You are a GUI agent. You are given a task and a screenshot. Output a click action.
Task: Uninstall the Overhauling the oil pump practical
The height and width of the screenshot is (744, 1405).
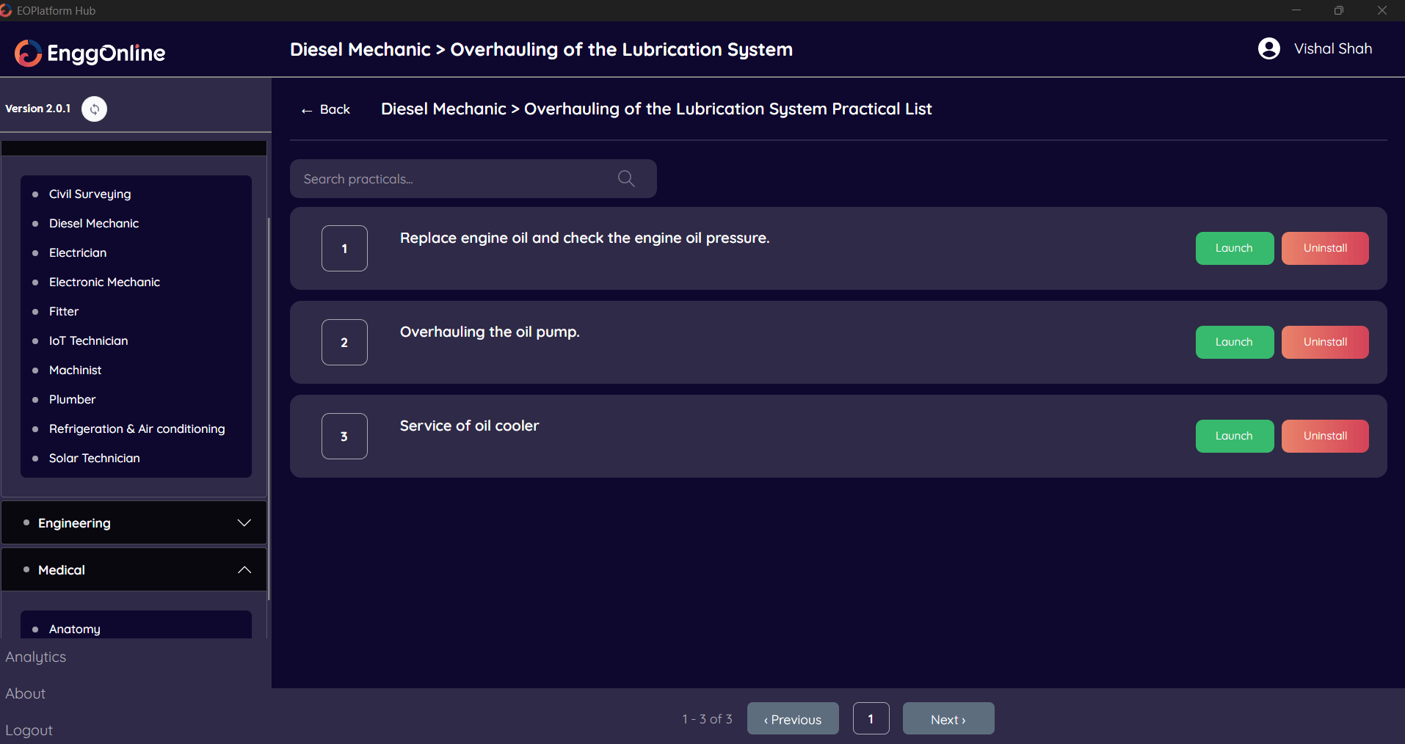click(1324, 342)
